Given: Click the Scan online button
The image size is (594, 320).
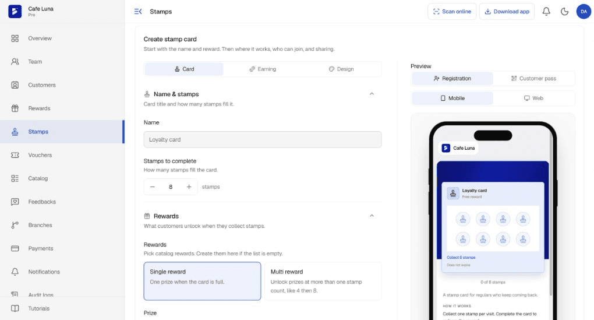Looking at the screenshot, I should pos(452,12).
